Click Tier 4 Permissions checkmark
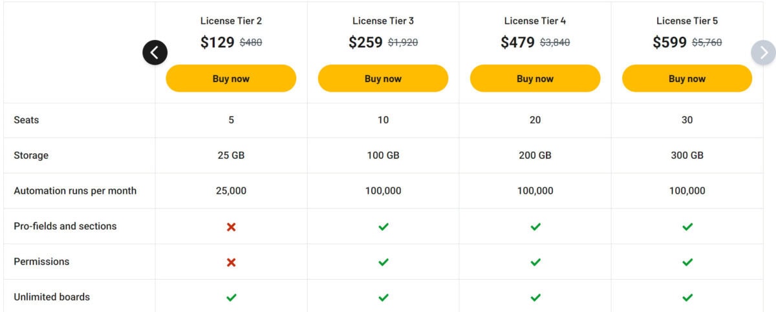Screen dimensions: 776x312 pyautogui.click(x=535, y=262)
